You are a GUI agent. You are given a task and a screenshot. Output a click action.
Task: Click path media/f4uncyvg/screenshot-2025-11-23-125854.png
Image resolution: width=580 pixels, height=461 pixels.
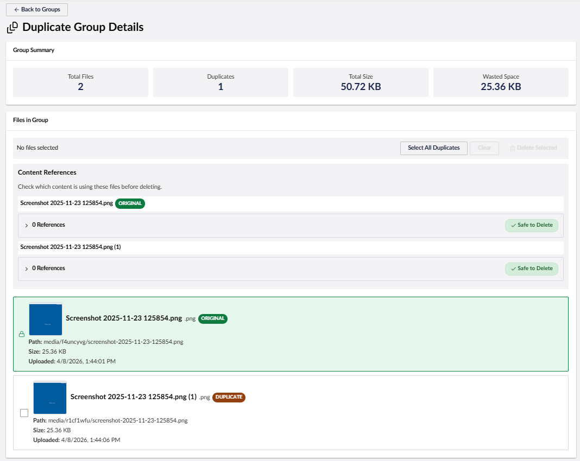(113, 342)
